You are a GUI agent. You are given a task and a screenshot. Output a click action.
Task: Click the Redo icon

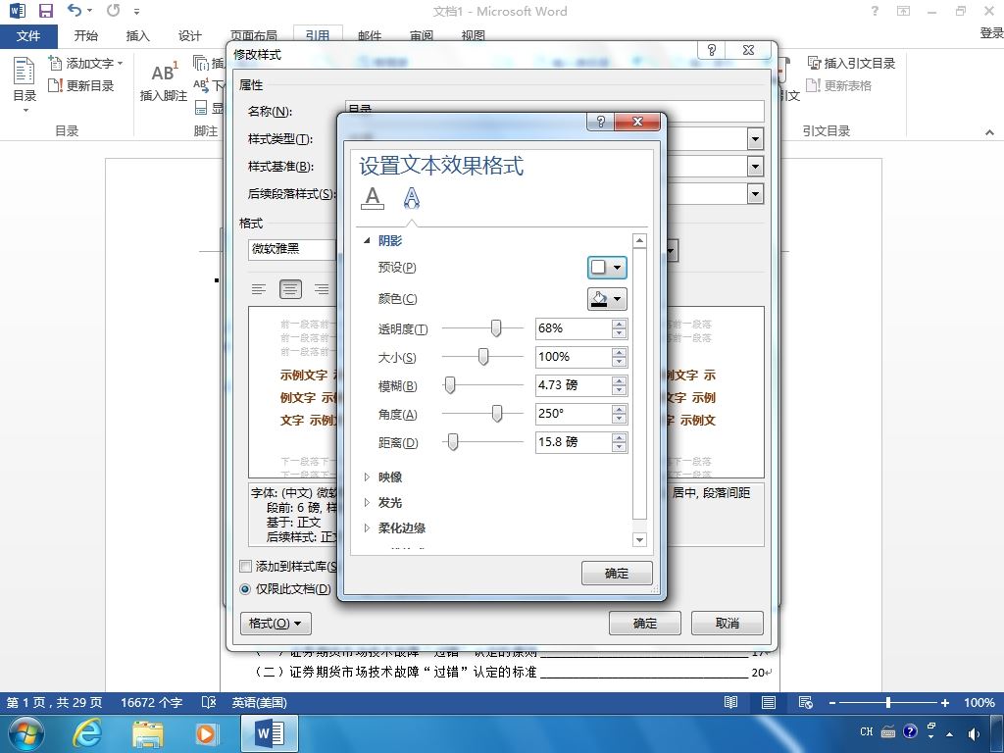(114, 10)
